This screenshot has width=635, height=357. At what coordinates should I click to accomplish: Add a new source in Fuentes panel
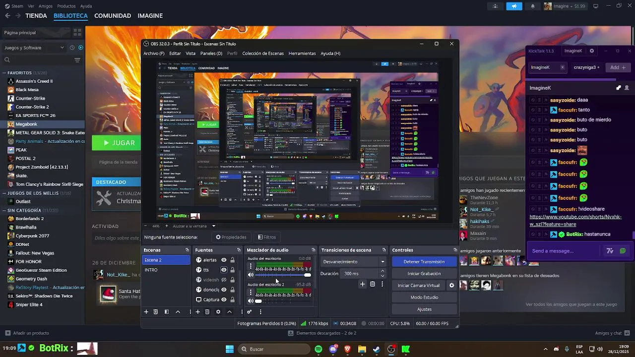tap(197, 312)
